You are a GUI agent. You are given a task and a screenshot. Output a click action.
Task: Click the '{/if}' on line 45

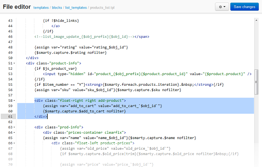[x=48, y=31]
